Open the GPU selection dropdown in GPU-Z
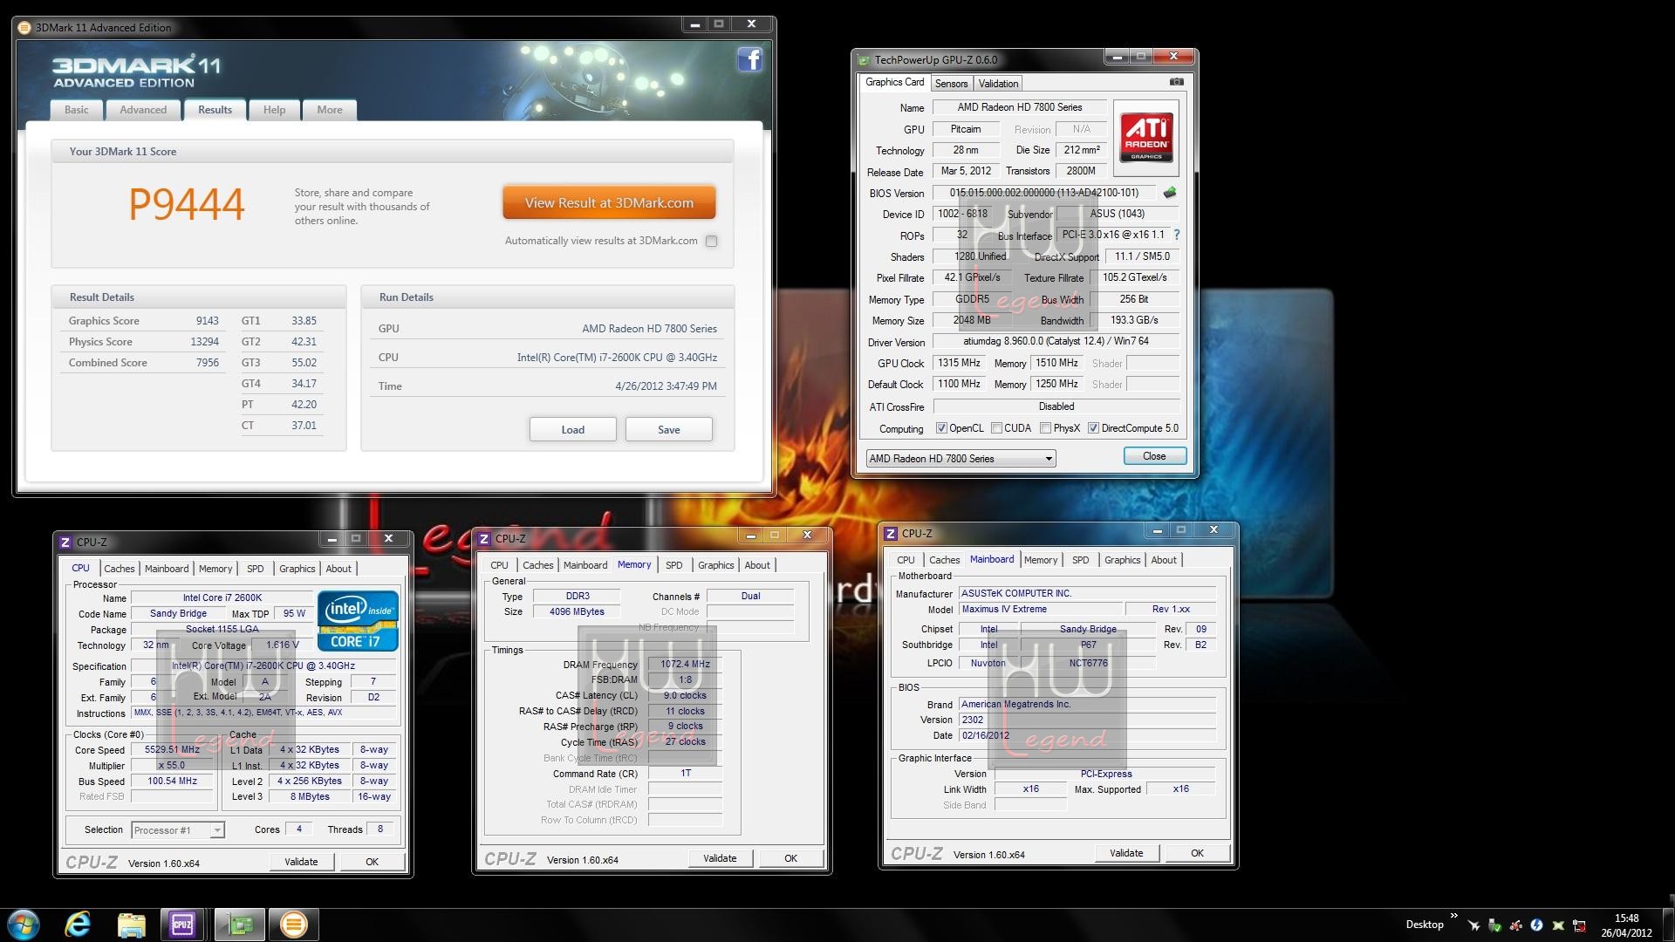This screenshot has height=942, width=1675. point(961,459)
